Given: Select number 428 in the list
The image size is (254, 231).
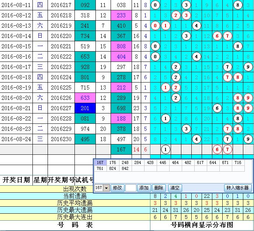Looking at the screenshot, I should point(150,162).
